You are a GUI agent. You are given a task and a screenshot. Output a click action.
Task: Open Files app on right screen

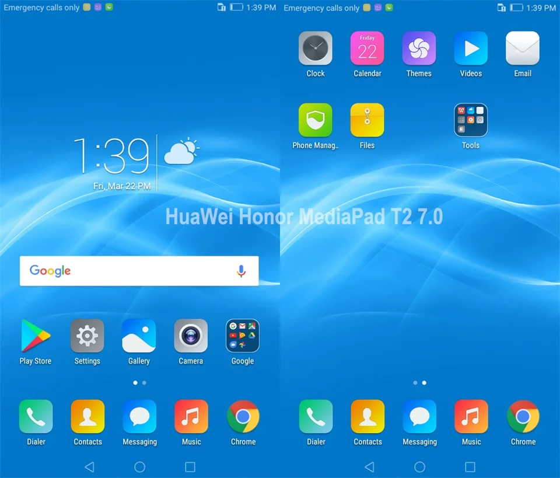pos(367,120)
